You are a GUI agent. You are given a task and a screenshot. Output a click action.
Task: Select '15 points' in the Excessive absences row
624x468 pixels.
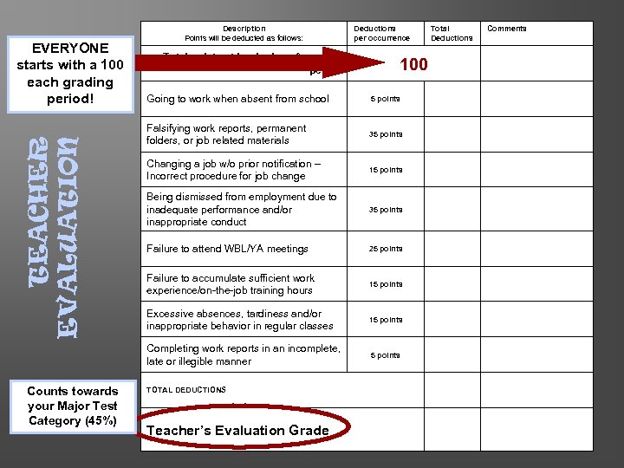[385, 320]
